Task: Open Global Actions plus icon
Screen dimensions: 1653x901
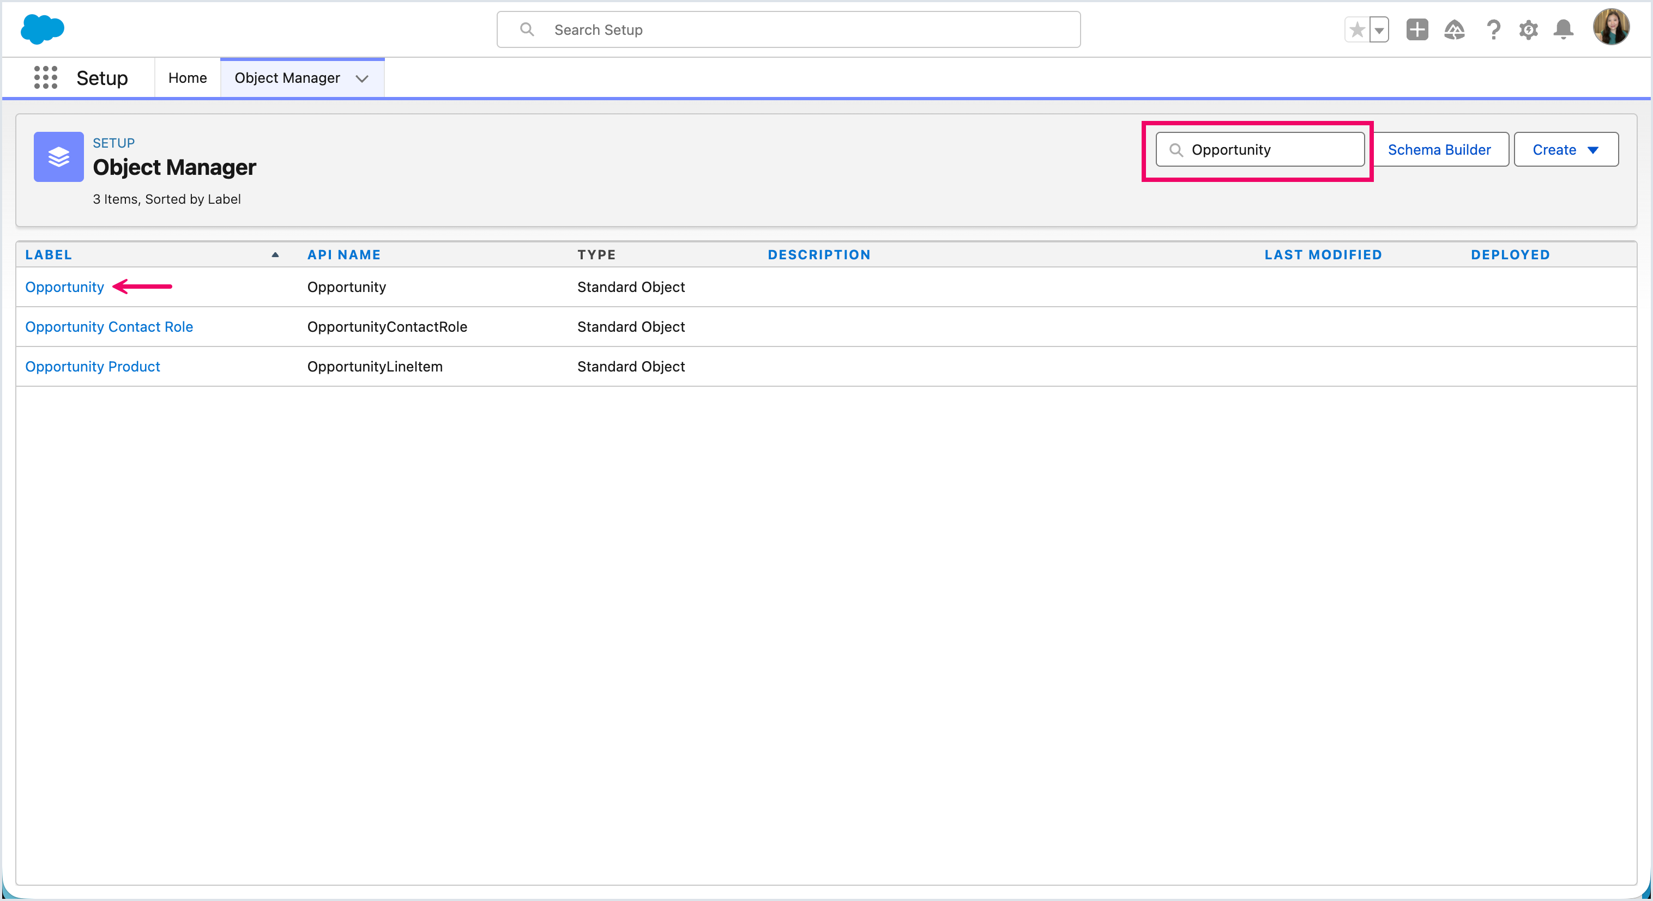Action: [x=1417, y=29]
